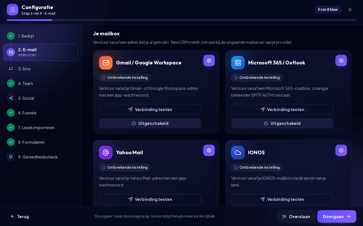Close the Configuratie wizard
The height and width of the screenshot is (226, 363).
350,10
